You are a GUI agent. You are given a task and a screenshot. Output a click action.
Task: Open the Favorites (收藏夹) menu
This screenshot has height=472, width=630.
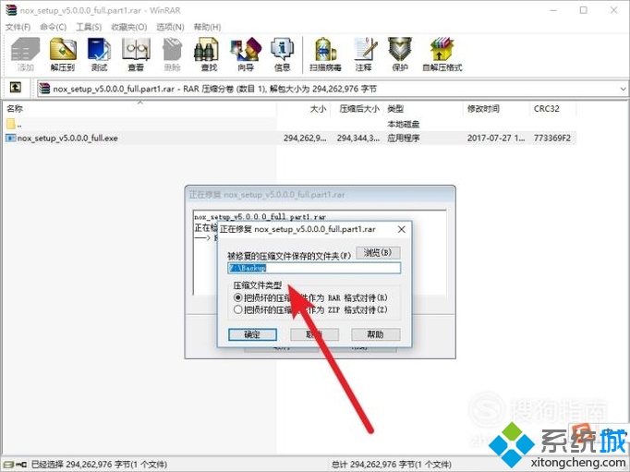(129, 27)
